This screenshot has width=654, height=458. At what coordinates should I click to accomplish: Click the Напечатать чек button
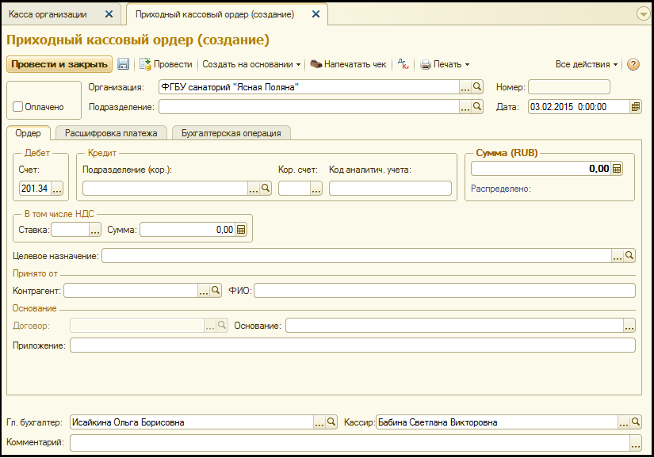click(348, 64)
